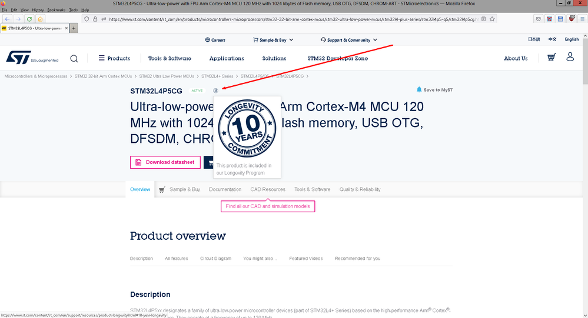Click the Save to MyST bell icon
588x318 pixels.
point(419,89)
